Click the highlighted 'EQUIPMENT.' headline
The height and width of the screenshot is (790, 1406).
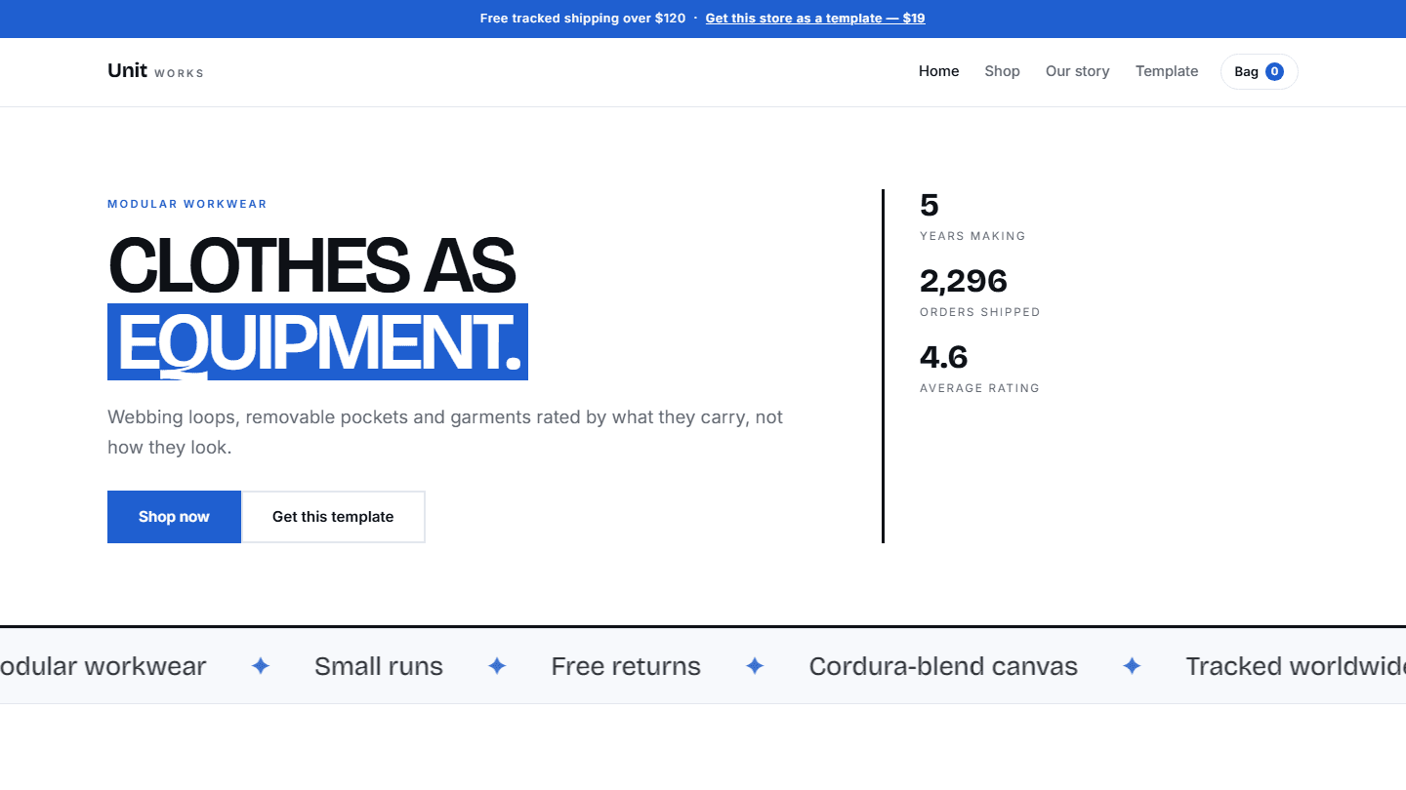tap(317, 341)
